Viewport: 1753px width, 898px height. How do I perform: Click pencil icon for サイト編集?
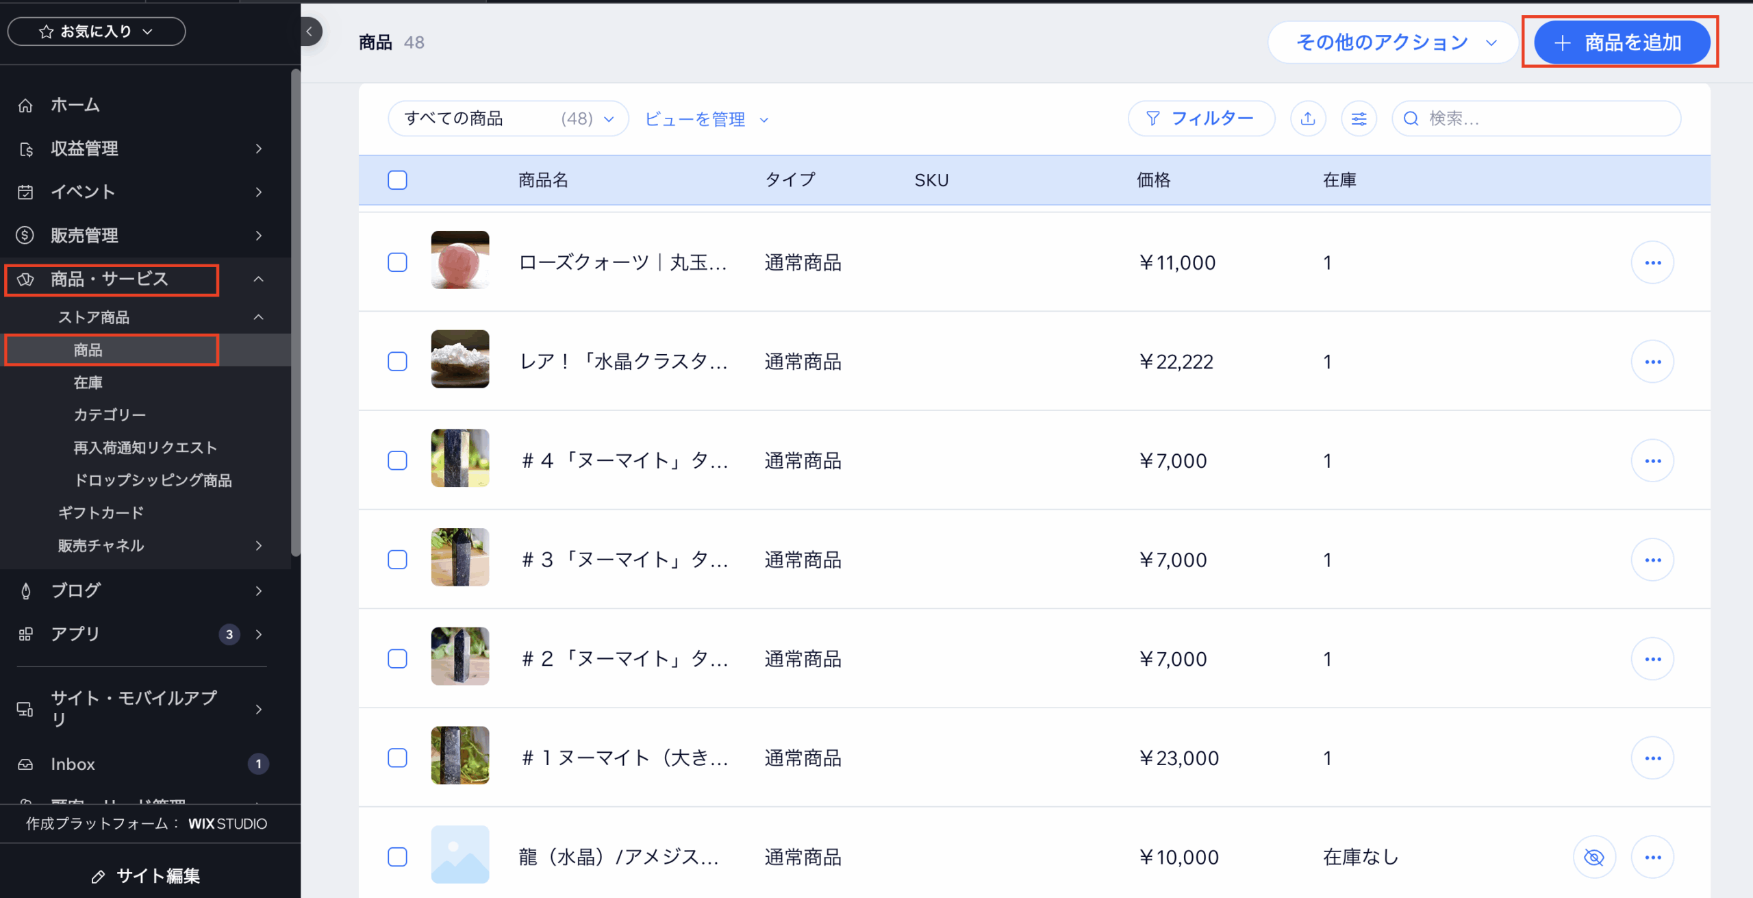(x=98, y=876)
